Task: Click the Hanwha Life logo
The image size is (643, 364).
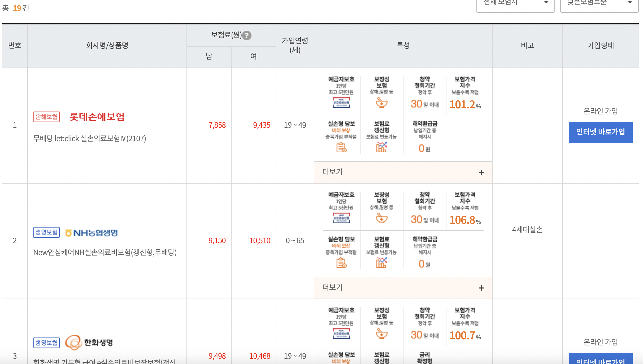Action: pos(89,342)
